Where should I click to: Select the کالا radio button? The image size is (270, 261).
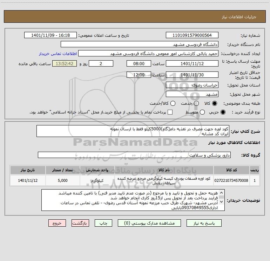pos(215,103)
